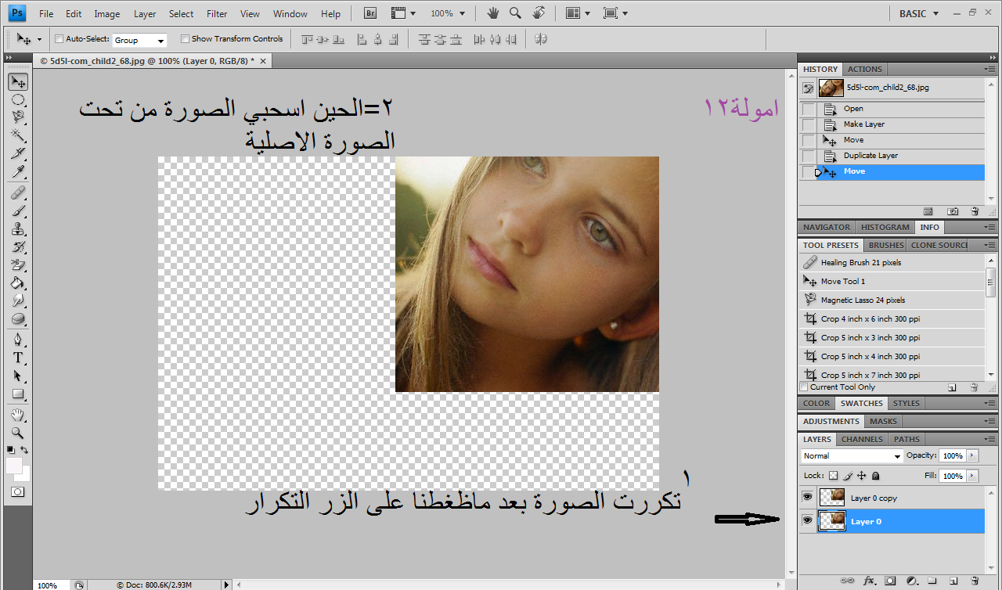Click the foreground color swatch
Image resolution: width=1002 pixels, height=590 pixels.
[x=14, y=466]
